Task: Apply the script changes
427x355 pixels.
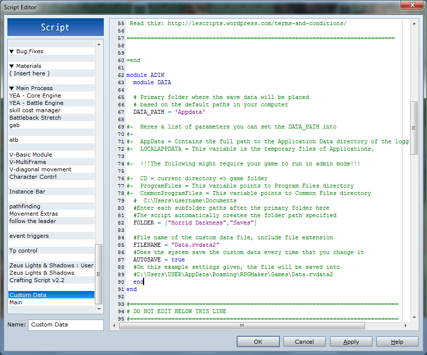Action: click(351, 342)
